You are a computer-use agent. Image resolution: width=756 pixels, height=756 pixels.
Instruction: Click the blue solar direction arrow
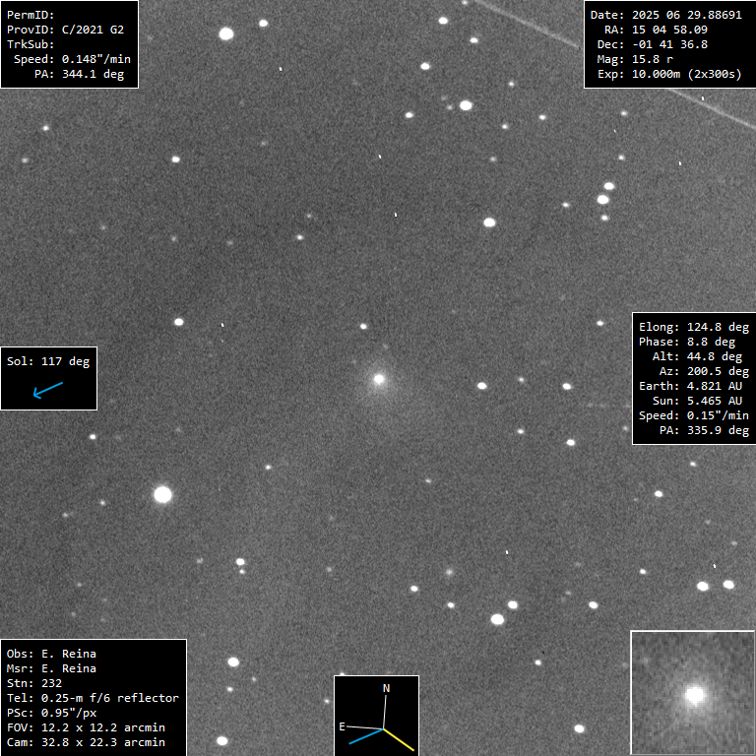[47, 390]
